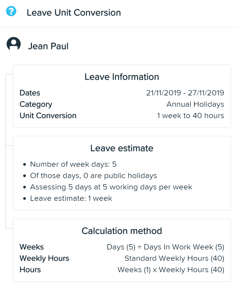The height and width of the screenshot is (287, 239).
Task: Click the Annual Holidays category value
Action: pyautogui.click(x=195, y=104)
